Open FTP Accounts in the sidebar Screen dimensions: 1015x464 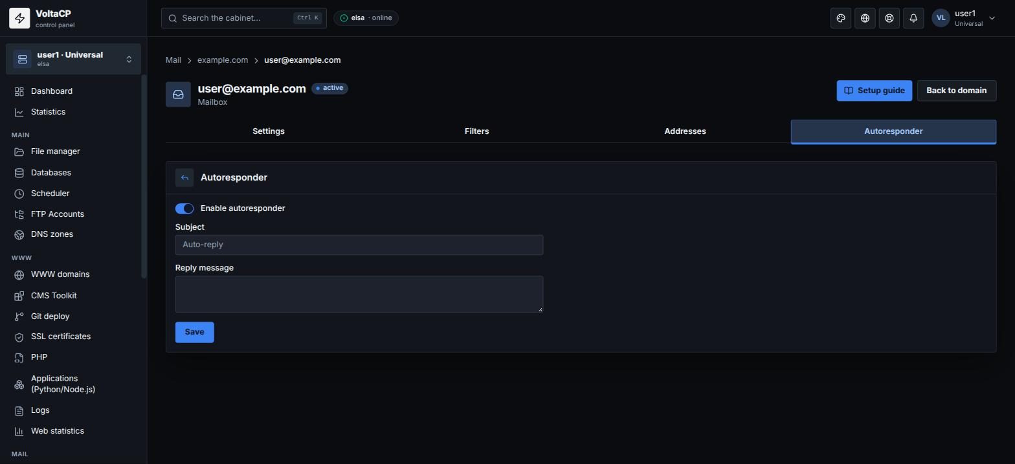[x=73, y=214]
